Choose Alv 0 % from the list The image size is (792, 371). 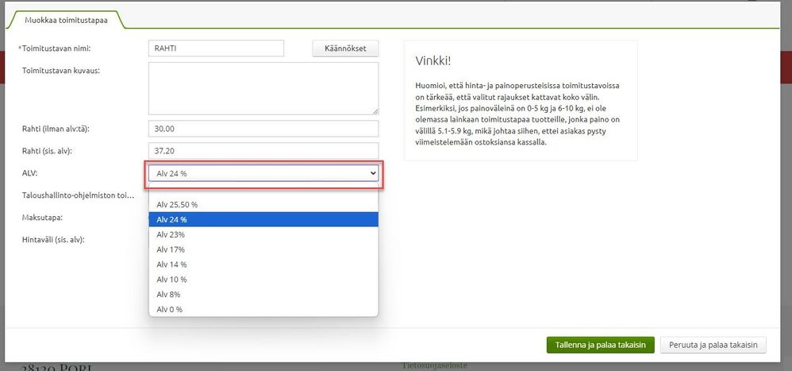(263, 309)
